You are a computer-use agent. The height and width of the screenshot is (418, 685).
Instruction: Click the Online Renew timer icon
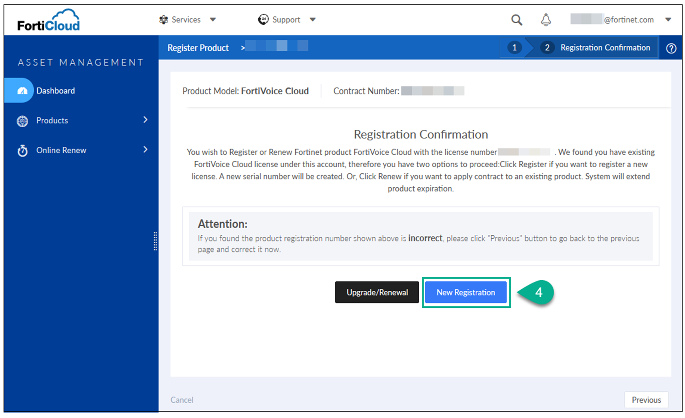click(x=22, y=150)
